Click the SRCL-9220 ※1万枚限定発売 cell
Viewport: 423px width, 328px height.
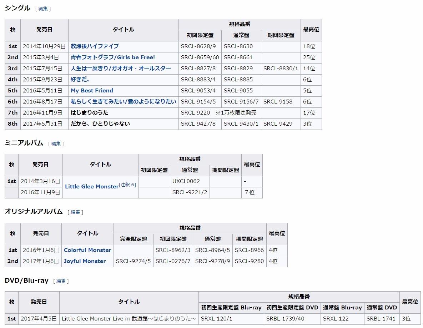240,112
